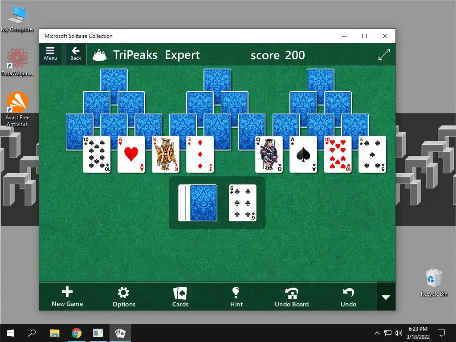This screenshot has height=342, width=456.
Task: Click the Solitaire cards taskbar icon
Action: 120,333
